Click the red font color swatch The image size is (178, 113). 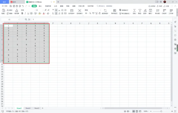pos(44,13)
